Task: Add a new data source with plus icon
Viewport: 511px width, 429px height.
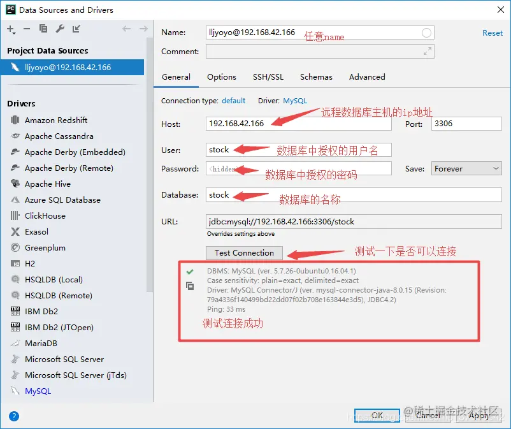Action: pos(11,29)
